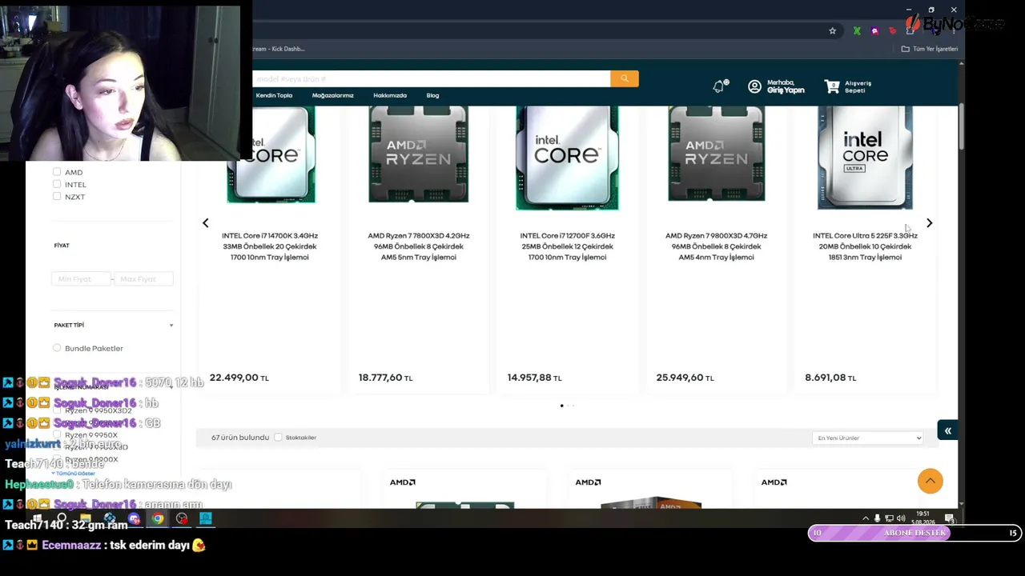This screenshot has width=1025, height=576.
Task: Open the Blog menu item
Action: (x=432, y=95)
